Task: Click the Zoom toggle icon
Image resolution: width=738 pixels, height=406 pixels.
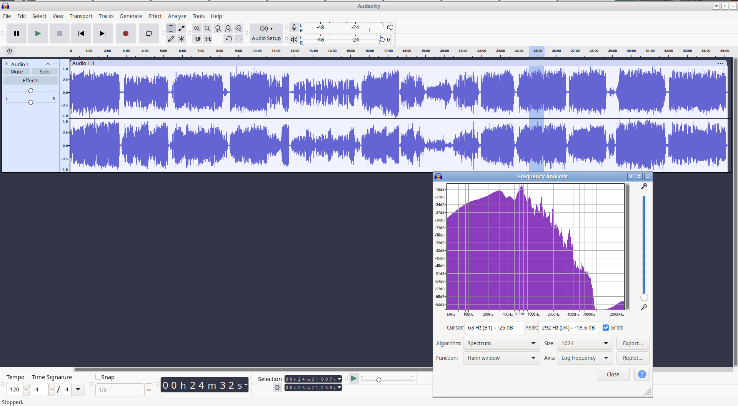Action: click(x=239, y=28)
